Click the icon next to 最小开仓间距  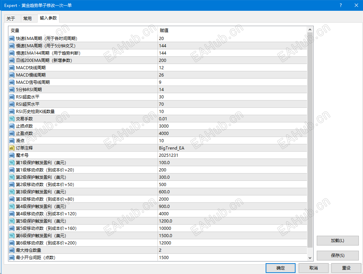[x=11, y=258]
